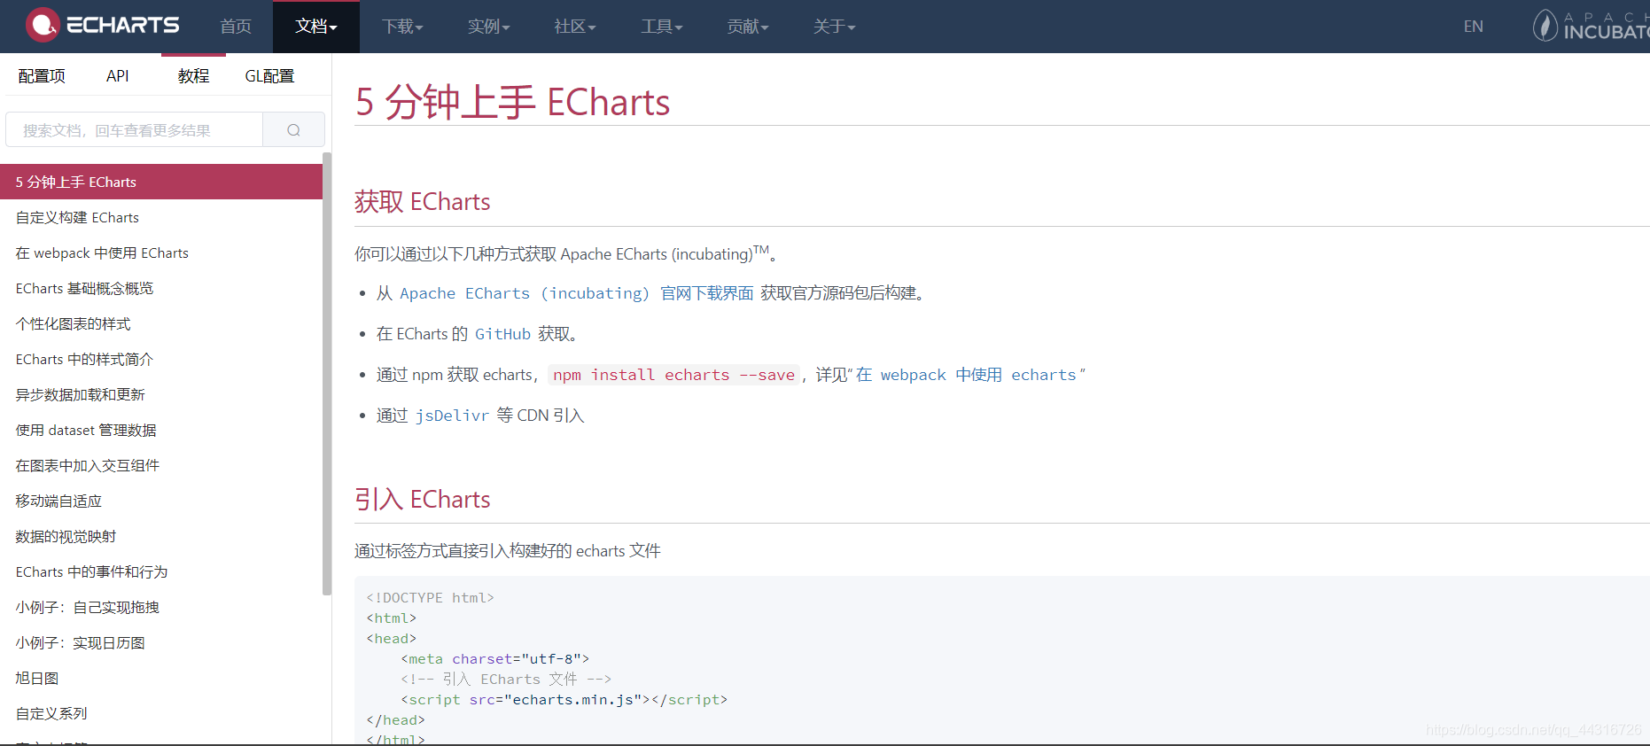Viewport: 1650px width, 746px height.
Task: Expand the 实例 dropdown menu
Action: tap(489, 27)
